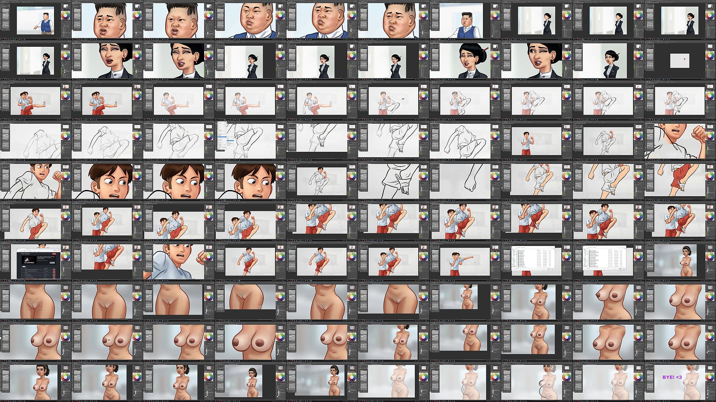Viewport: 716px width, 402px height.
Task: Open the first brown-haired boy face close-up
Action: [107, 181]
